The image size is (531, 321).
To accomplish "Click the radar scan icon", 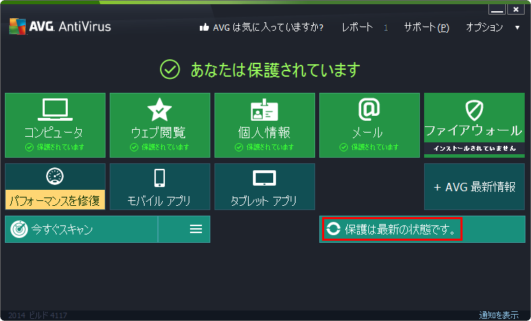I will 19,230.
